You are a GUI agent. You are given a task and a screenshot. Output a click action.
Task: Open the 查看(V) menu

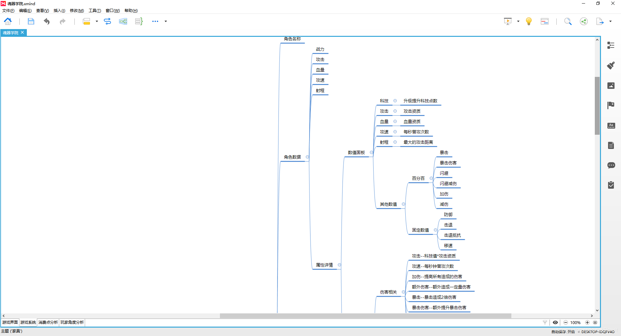[x=42, y=11]
